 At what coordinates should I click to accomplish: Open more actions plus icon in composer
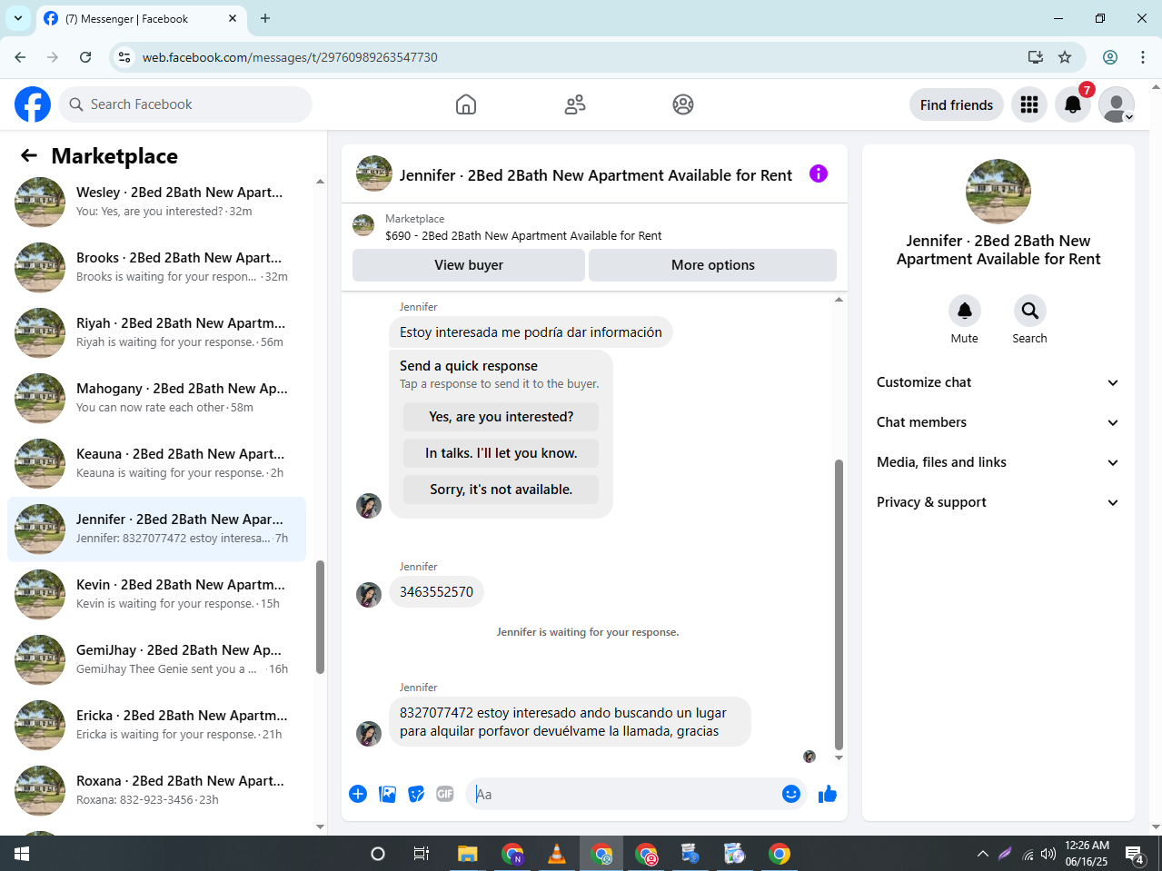[358, 794]
